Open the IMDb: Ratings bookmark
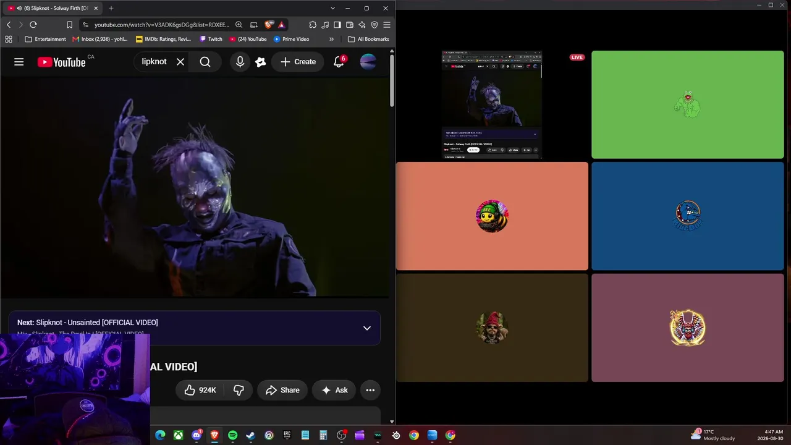791x445 pixels. [163, 39]
